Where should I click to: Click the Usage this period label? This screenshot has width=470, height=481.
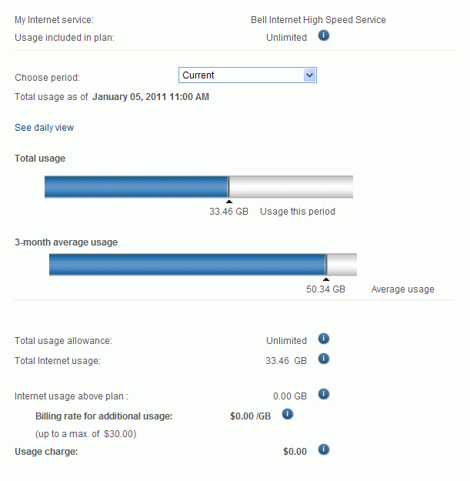click(298, 212)
